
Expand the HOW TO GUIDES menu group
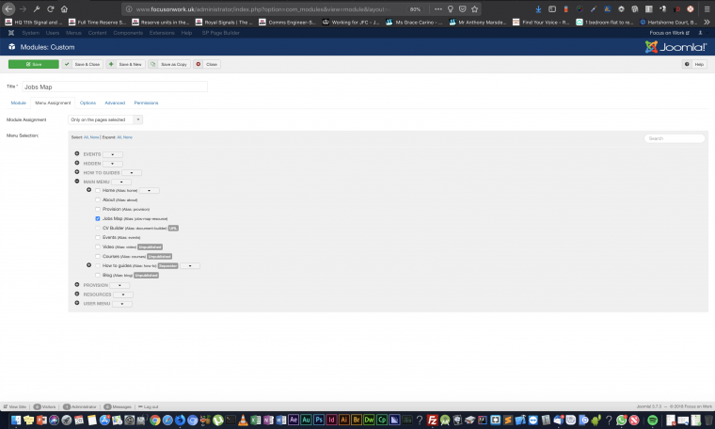(x=77, y=172)
